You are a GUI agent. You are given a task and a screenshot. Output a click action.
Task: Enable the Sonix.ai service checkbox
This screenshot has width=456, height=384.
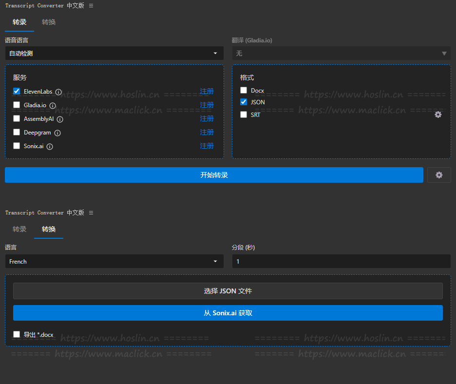17,146
